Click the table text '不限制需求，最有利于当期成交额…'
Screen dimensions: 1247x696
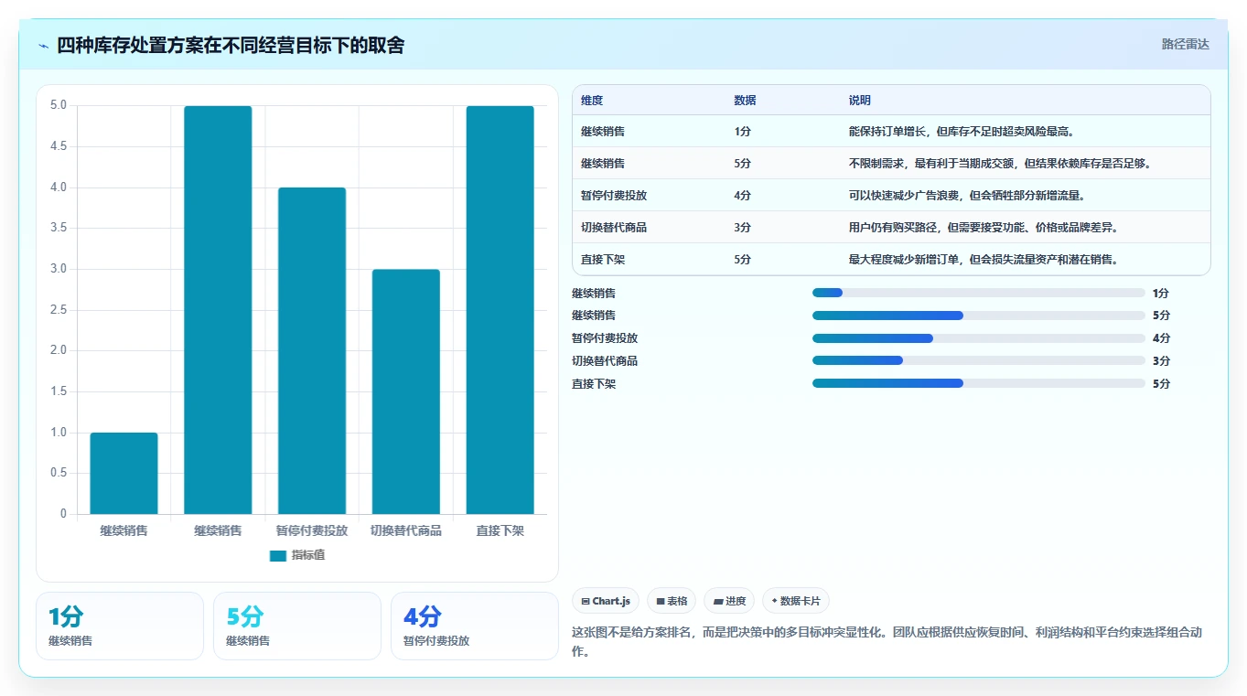point(1000,164)
